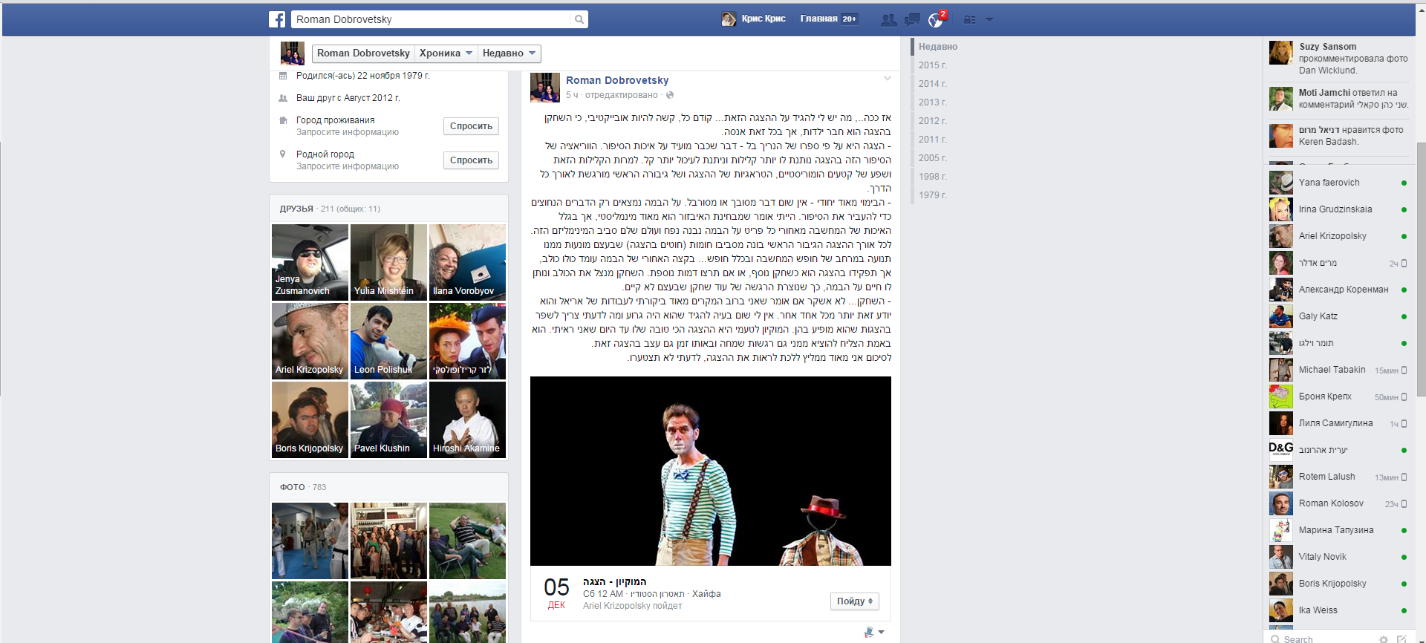Open chat with Лиля Самигулина

click(1338, 423)
